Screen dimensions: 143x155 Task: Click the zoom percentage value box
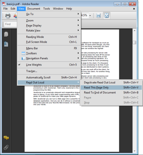coord(85,15)
